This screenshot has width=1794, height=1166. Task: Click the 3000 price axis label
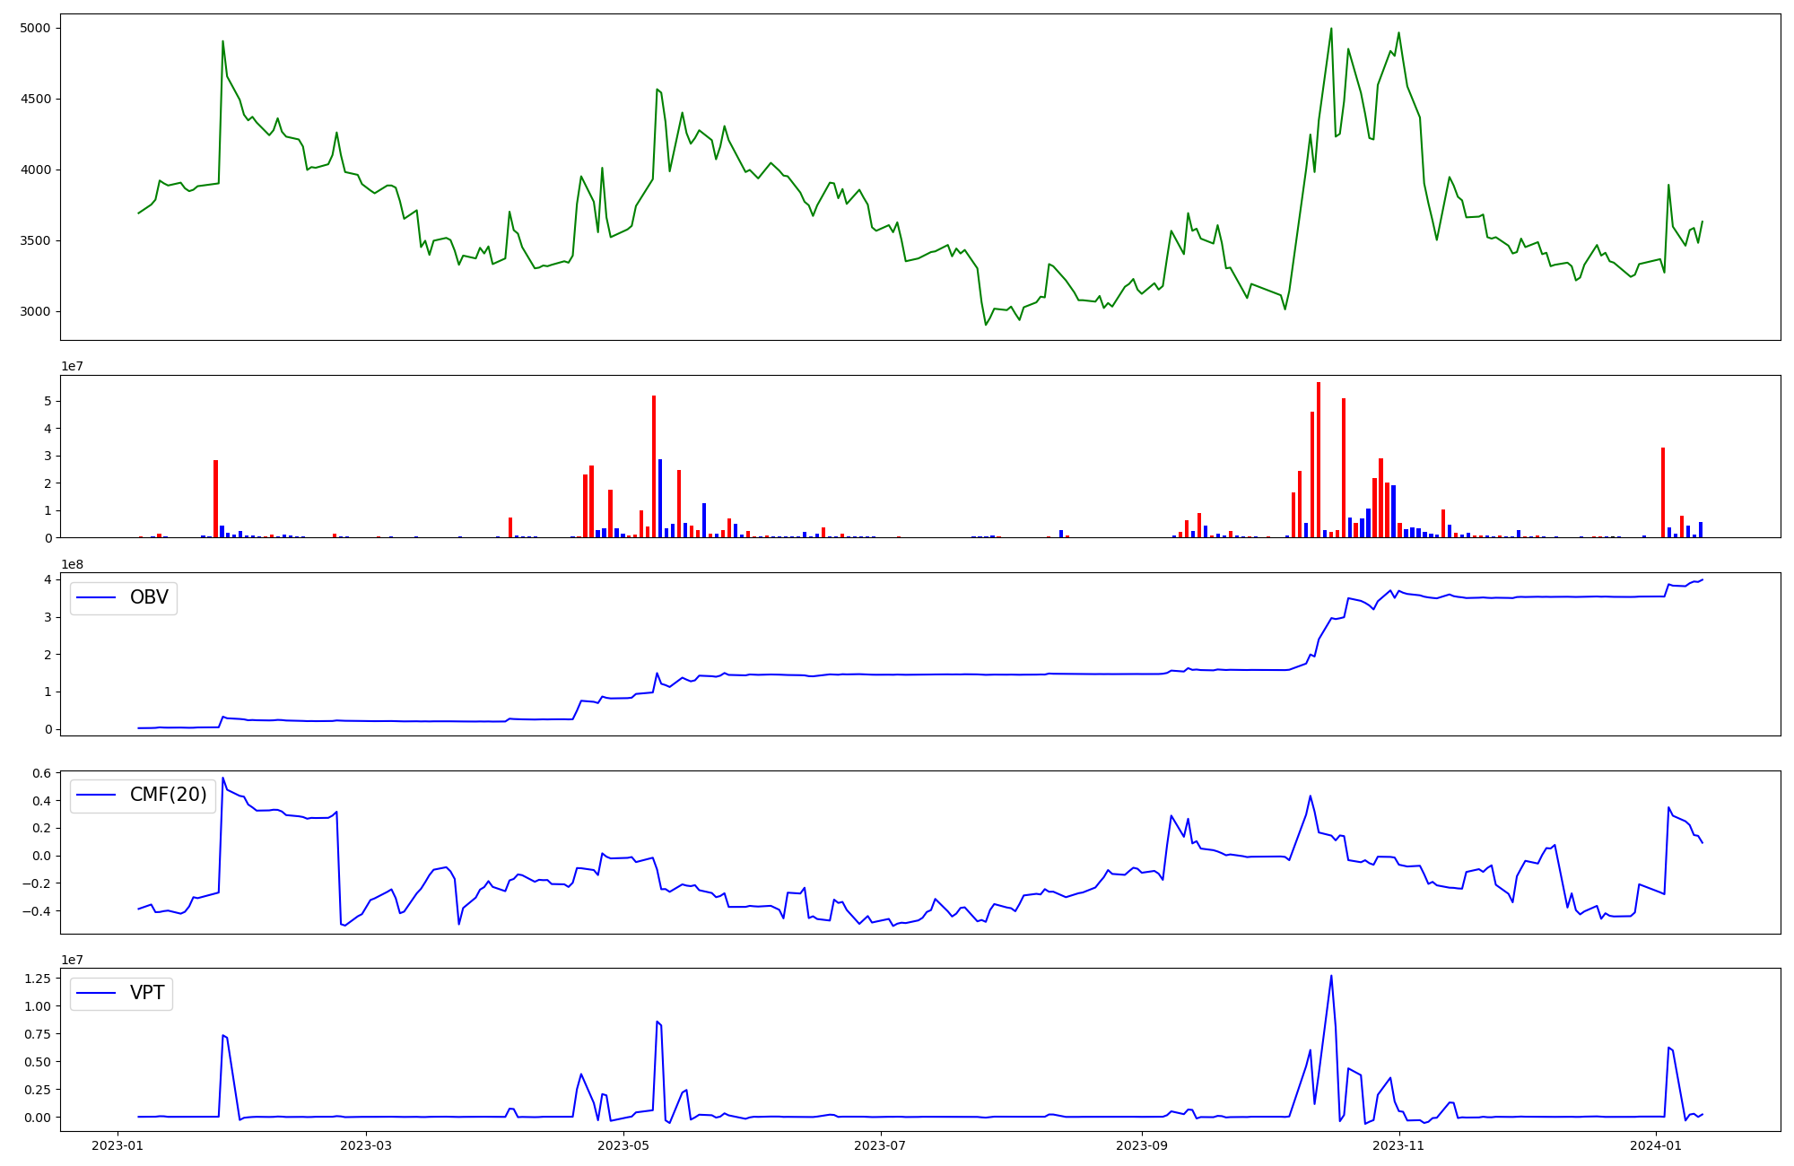[37, 312]
